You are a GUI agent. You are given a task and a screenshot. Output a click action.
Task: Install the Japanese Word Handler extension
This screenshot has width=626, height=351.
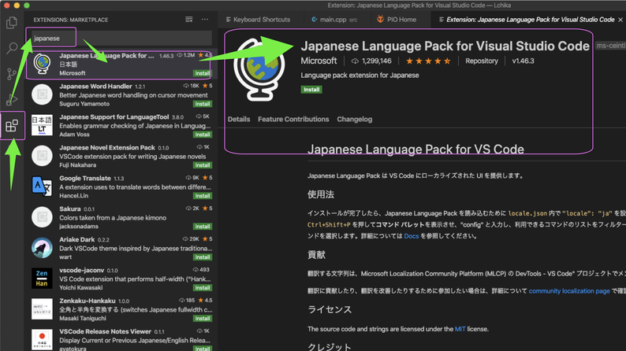tap(203, 104)
